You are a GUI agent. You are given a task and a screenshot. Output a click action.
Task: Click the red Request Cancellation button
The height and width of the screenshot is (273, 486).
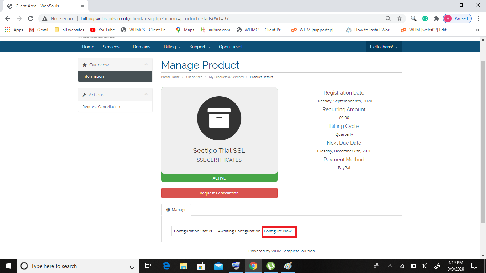(x=219, y=193)
